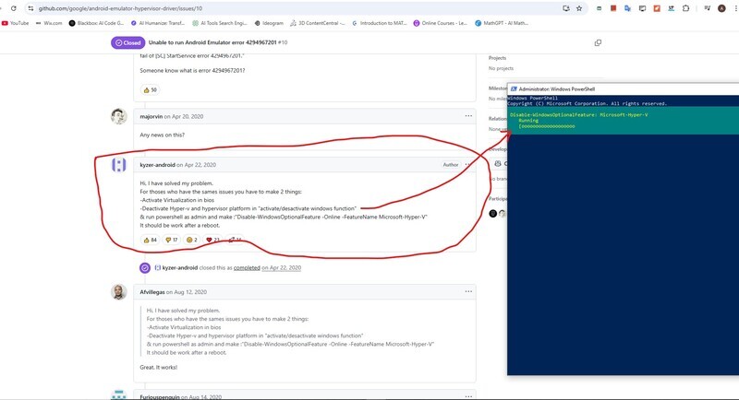Image resolution: width=739 pixels, height=400 pixels.
Task: Open the Wix.com bookmark
Action: point(49,23)
